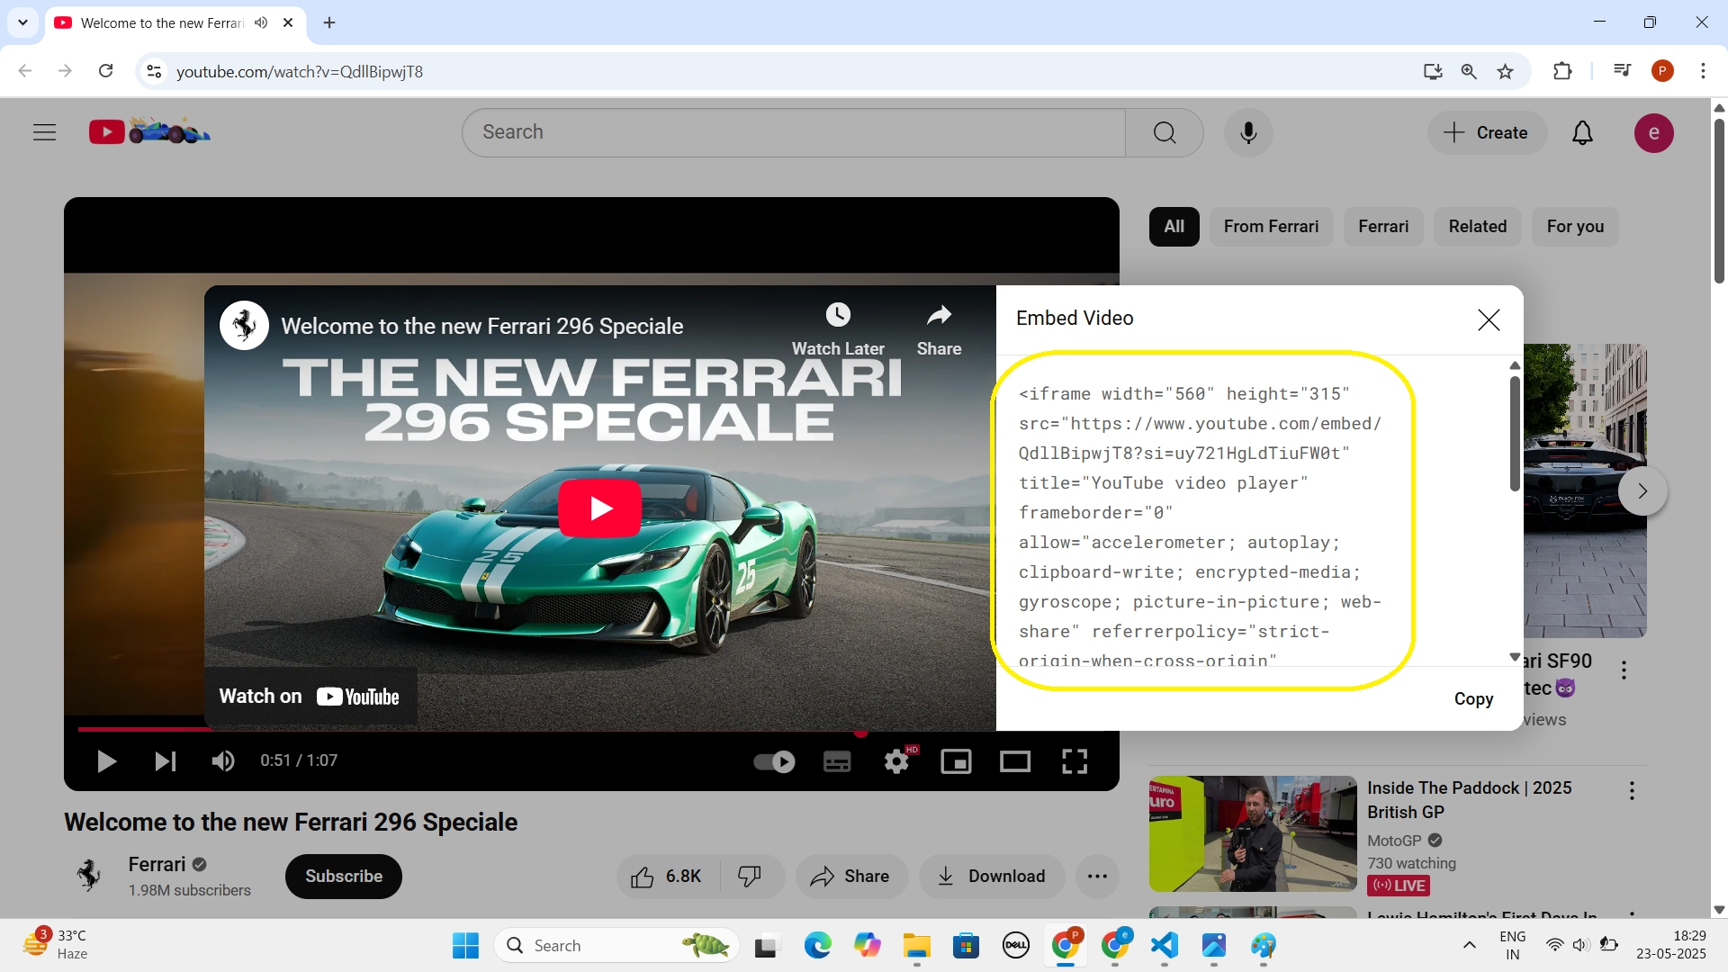
Task: Go to YouTube home via logo
Action: 149,132
